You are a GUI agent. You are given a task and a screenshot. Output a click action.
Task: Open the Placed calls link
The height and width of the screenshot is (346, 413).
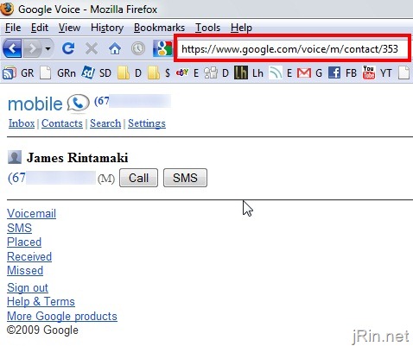click(24, 242)
